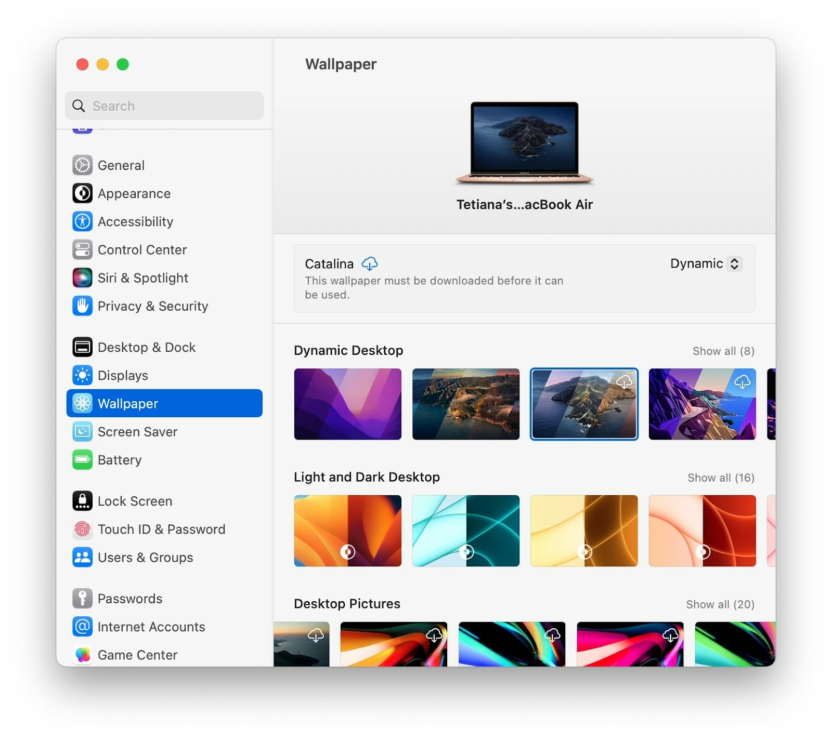832x741 pixels.
Task: Click the Privacy & Security hand icon
Action: point(82,306)
